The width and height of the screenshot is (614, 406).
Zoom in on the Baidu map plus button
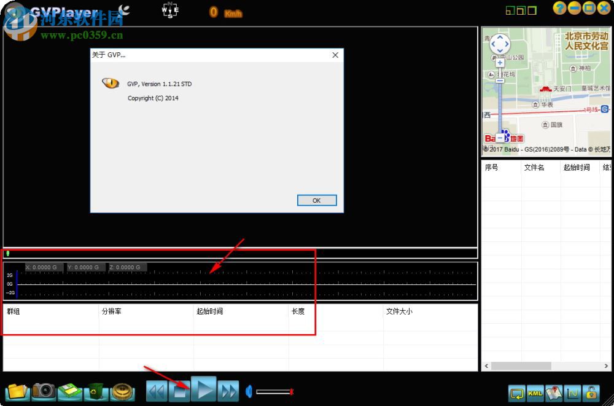tap(500, 62)
